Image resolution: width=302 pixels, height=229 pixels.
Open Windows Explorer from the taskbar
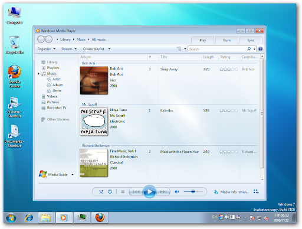45,218
